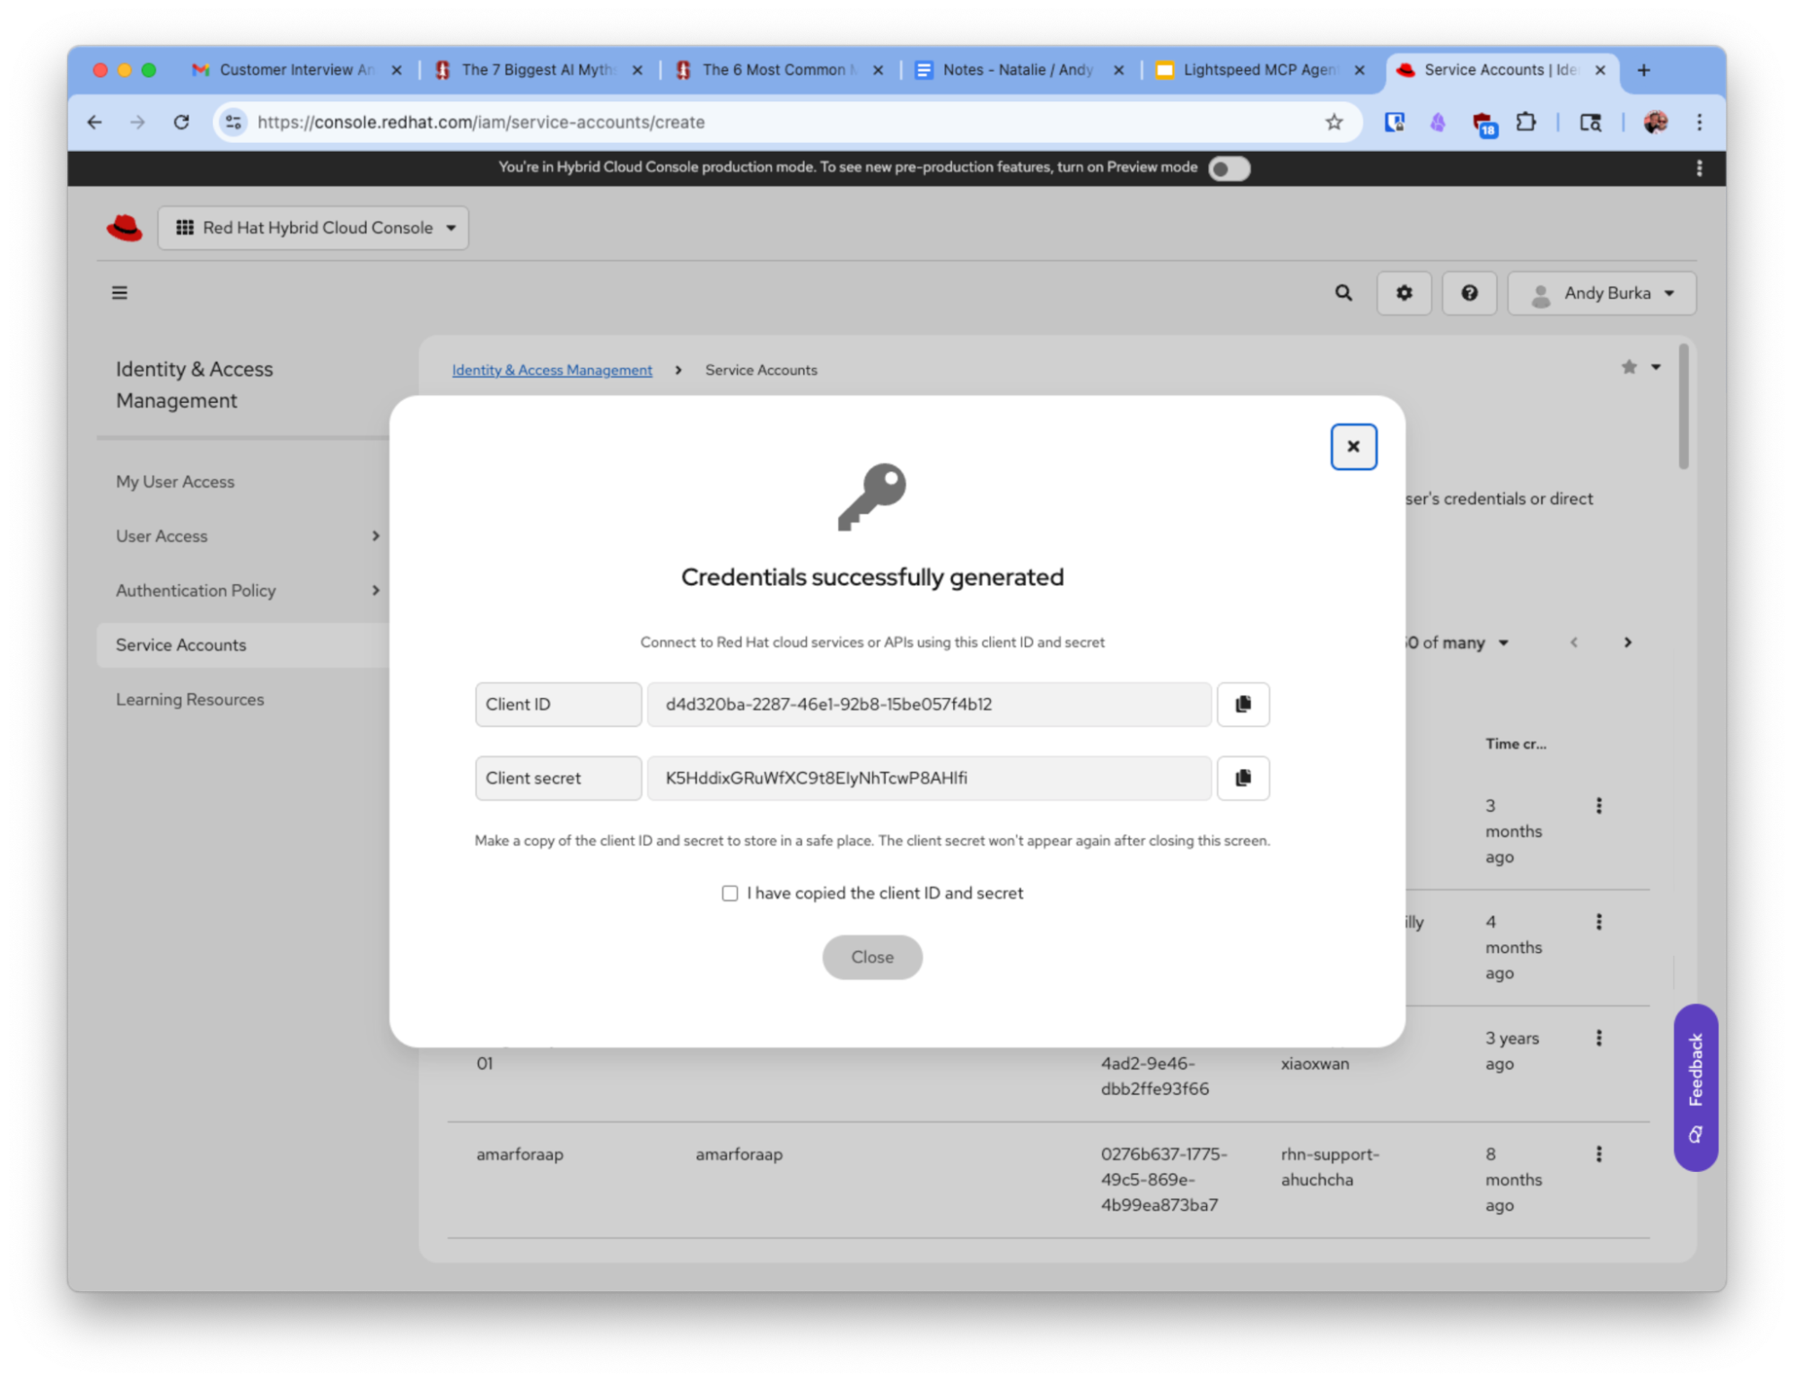Follow the Identity & Access Management breadcrumb link
The width and height of the screenshot is (1794, 1382).
[552, 371]
